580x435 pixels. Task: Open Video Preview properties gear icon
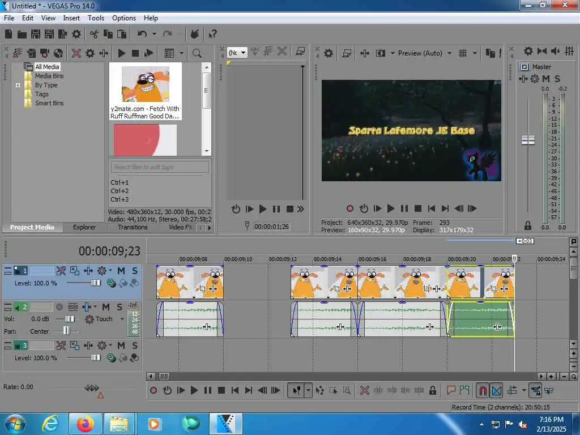329,53
